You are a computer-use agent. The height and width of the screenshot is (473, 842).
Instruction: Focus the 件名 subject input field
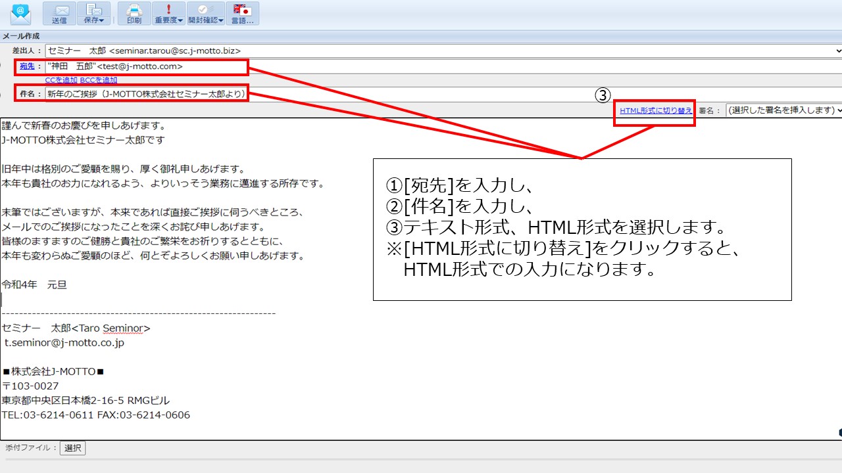click(x=443, y=94)
